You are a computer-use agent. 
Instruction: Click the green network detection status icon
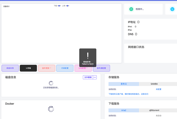click(131, 9)
